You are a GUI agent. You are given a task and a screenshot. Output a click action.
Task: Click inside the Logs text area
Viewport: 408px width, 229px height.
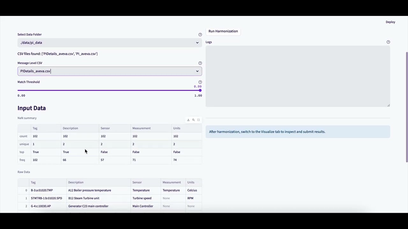tap(298, 76)
